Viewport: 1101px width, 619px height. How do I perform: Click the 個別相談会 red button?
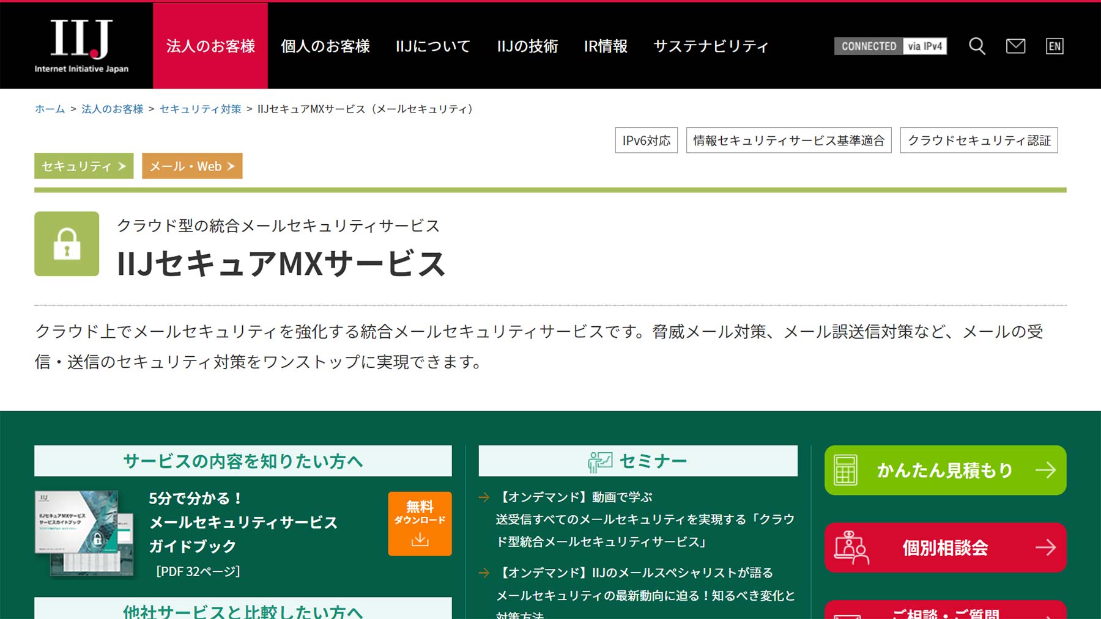pos(945,548)
